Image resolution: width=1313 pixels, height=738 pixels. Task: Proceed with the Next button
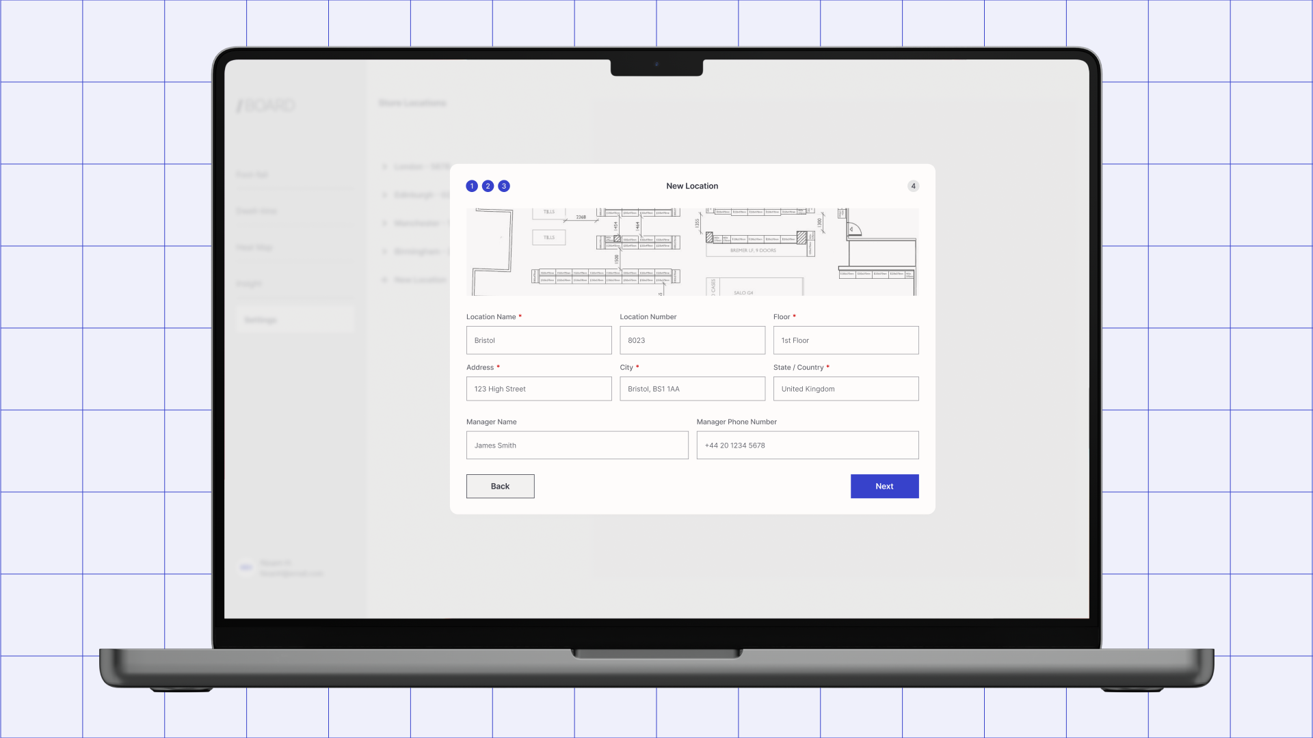(x=885, y=486)
